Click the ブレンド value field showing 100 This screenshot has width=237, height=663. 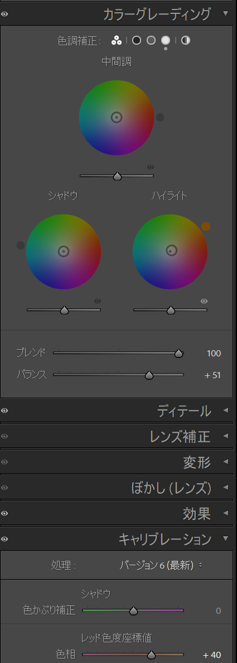[x=214, y=353]
